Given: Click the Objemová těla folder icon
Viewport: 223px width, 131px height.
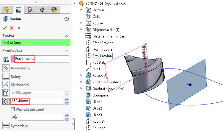Looking at the screenshot, I should [88, 30].
